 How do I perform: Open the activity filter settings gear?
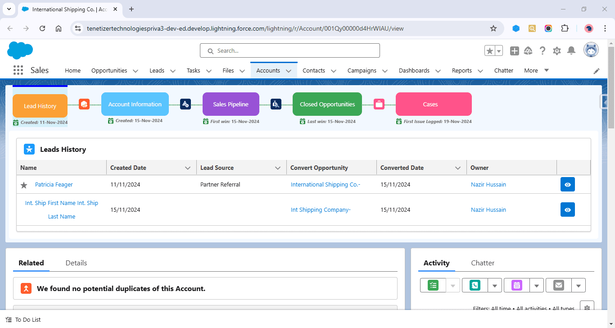pos(587,308)
